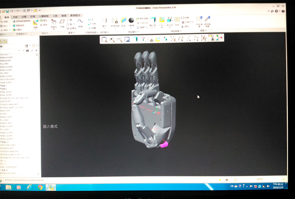Toggle datum plane display in view toolbar

(x=181, y=39)
